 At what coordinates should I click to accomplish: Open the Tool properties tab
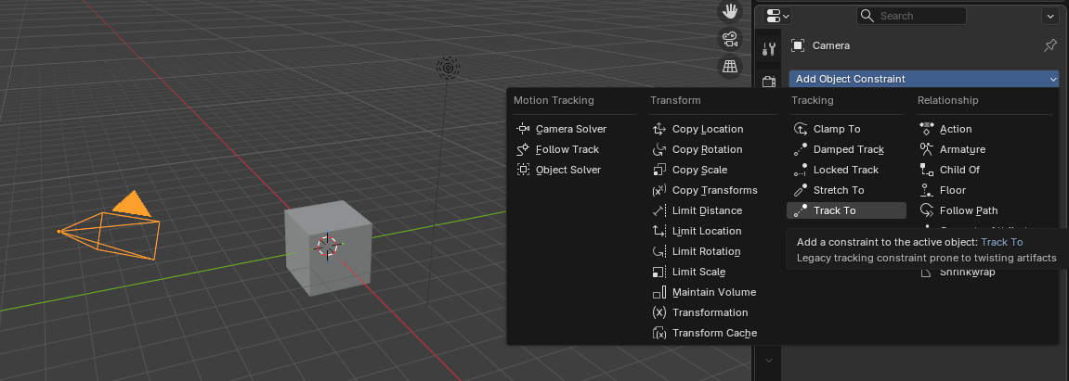click(x=769, y=48)
